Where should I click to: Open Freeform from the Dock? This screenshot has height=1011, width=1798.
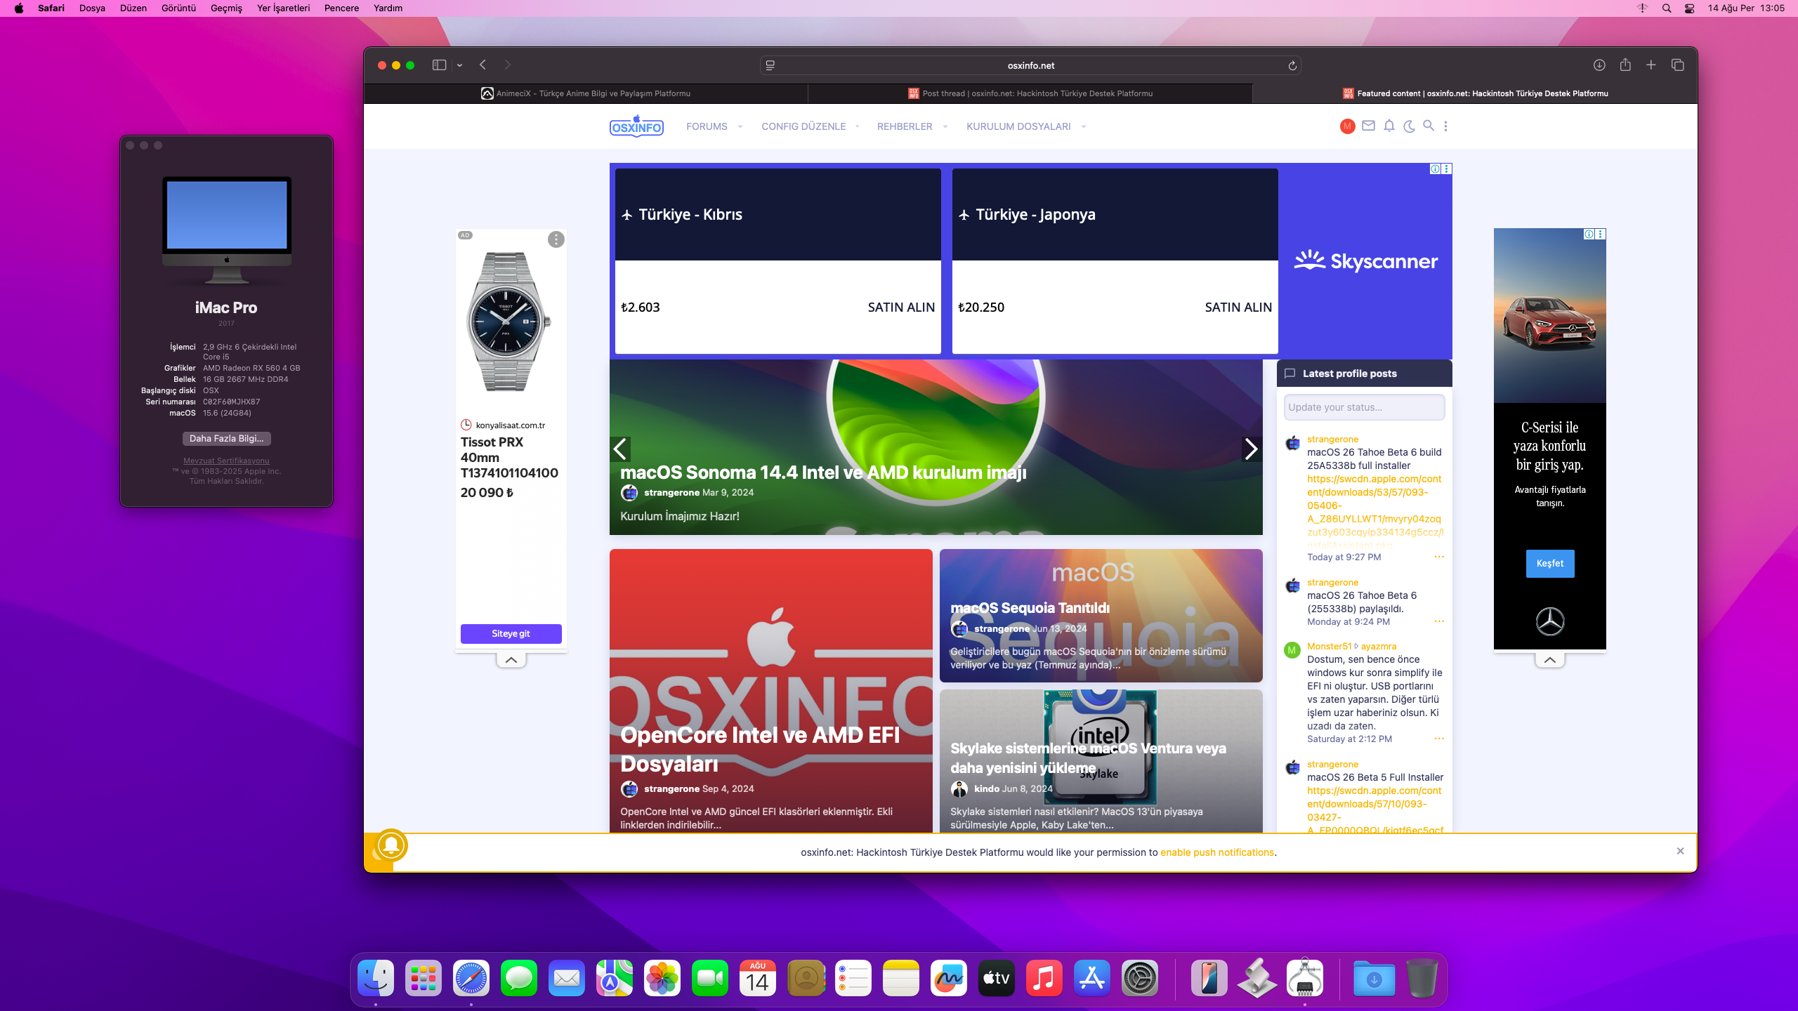(x=949, y=978)
